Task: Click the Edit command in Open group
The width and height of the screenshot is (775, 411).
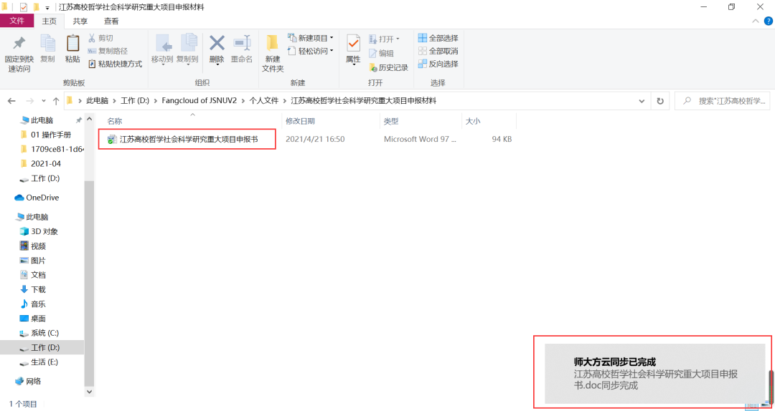Action: pos(382,54)
